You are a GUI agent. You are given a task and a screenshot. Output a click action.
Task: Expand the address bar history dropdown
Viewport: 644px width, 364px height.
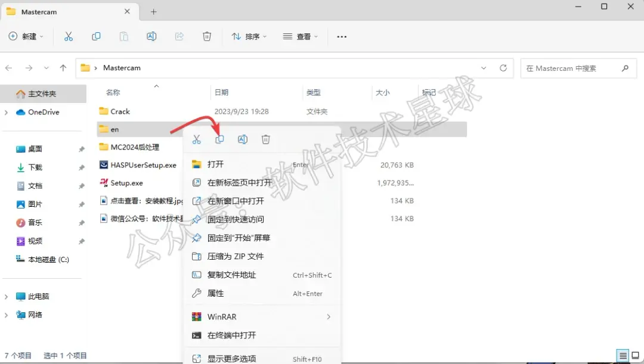(x=484, y=68)
